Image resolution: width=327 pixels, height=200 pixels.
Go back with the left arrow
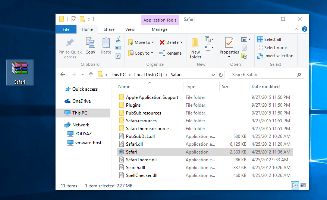click(x=63, y=74)
